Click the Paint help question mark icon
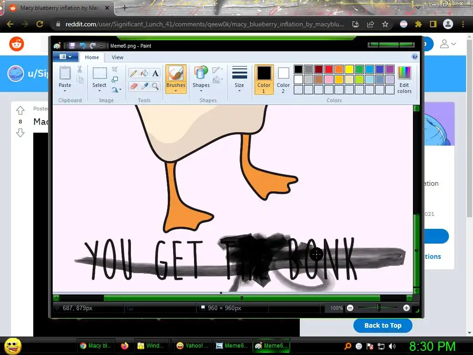The height and width of the screenshot is (355, 473). 415,56
